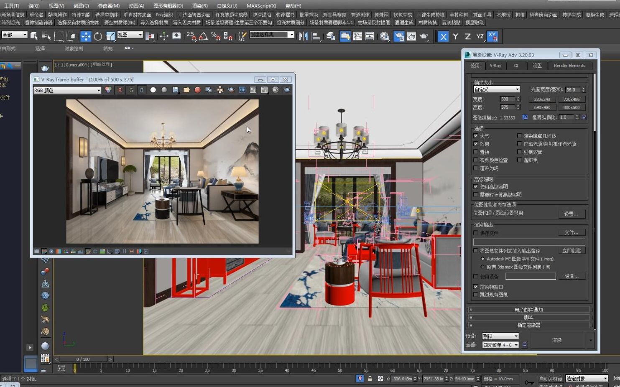Toggle red channel in frame buffer
Screen dimensions: 620x387
120,90
